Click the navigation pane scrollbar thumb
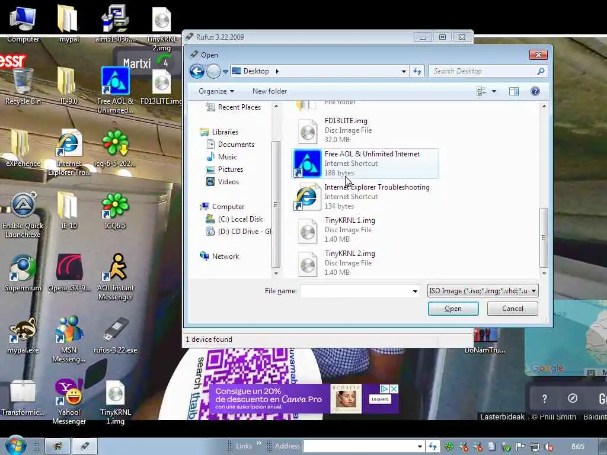The height and width of the screenshot is (455, 607). (276, 204)
